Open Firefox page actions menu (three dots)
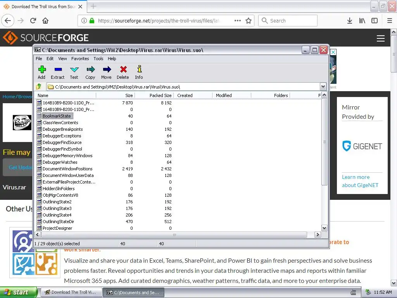397x298 pixels. 238,21
